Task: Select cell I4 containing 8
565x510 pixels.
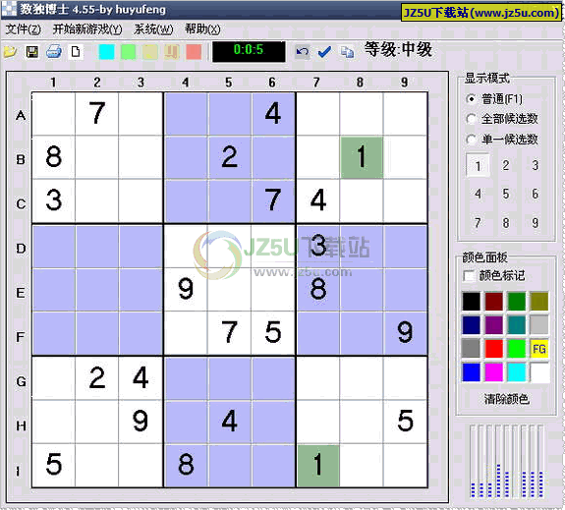Action: click(x=186, y=466)
